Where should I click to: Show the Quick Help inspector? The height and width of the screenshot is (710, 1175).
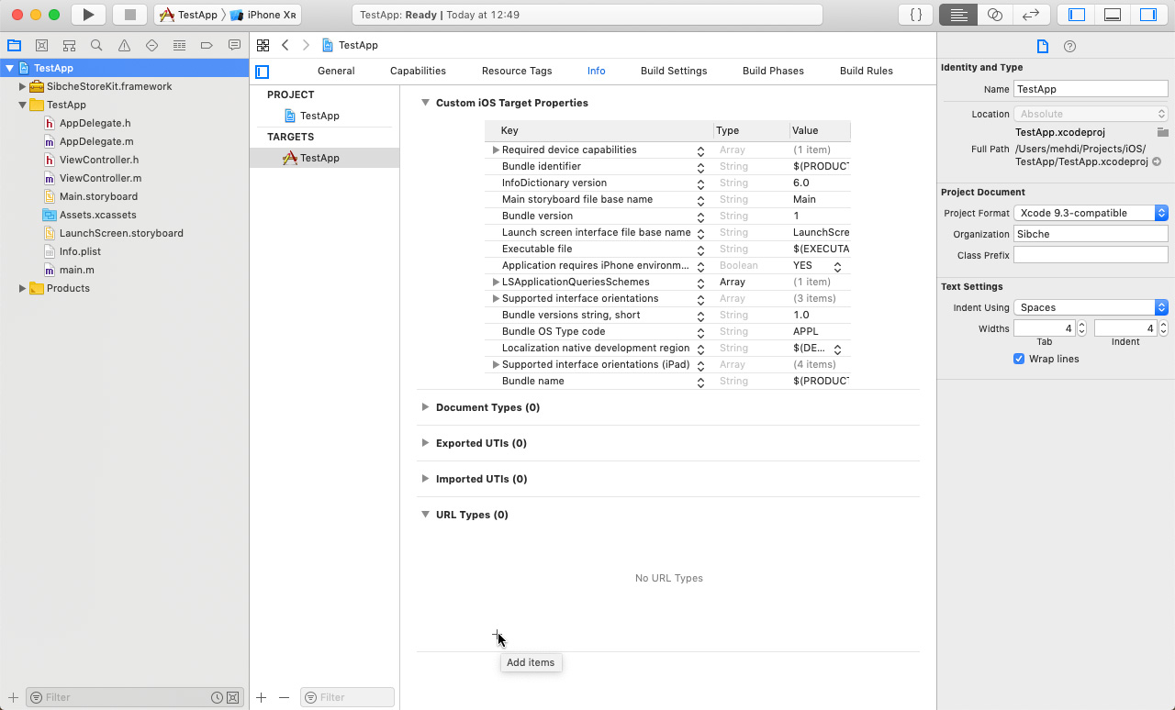[x=1069, y=46]
